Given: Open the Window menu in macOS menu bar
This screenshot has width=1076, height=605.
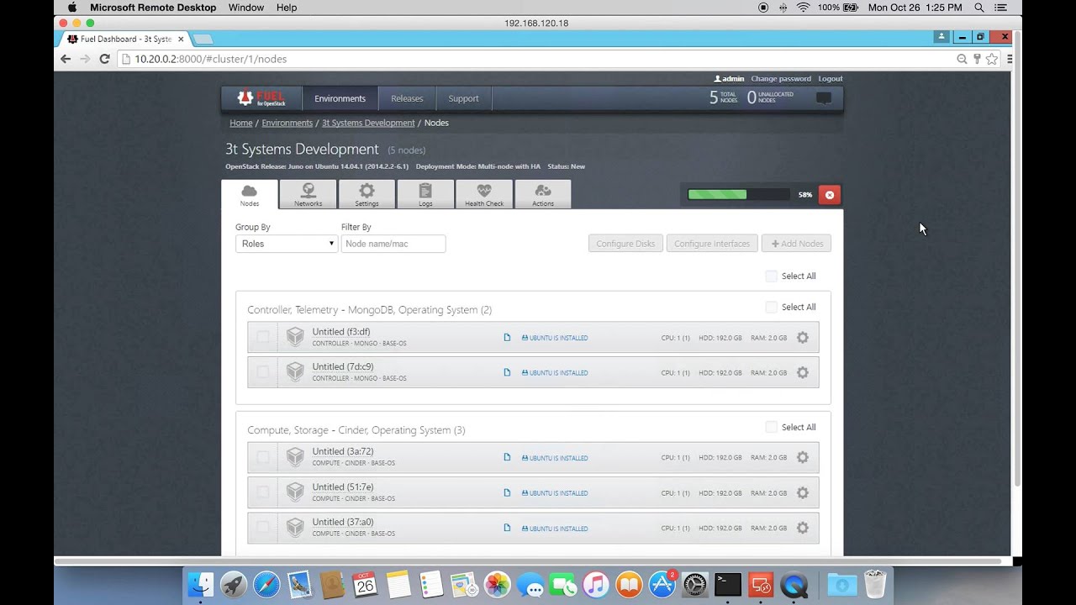Looking at the screenshot, I should coord(245,8).
